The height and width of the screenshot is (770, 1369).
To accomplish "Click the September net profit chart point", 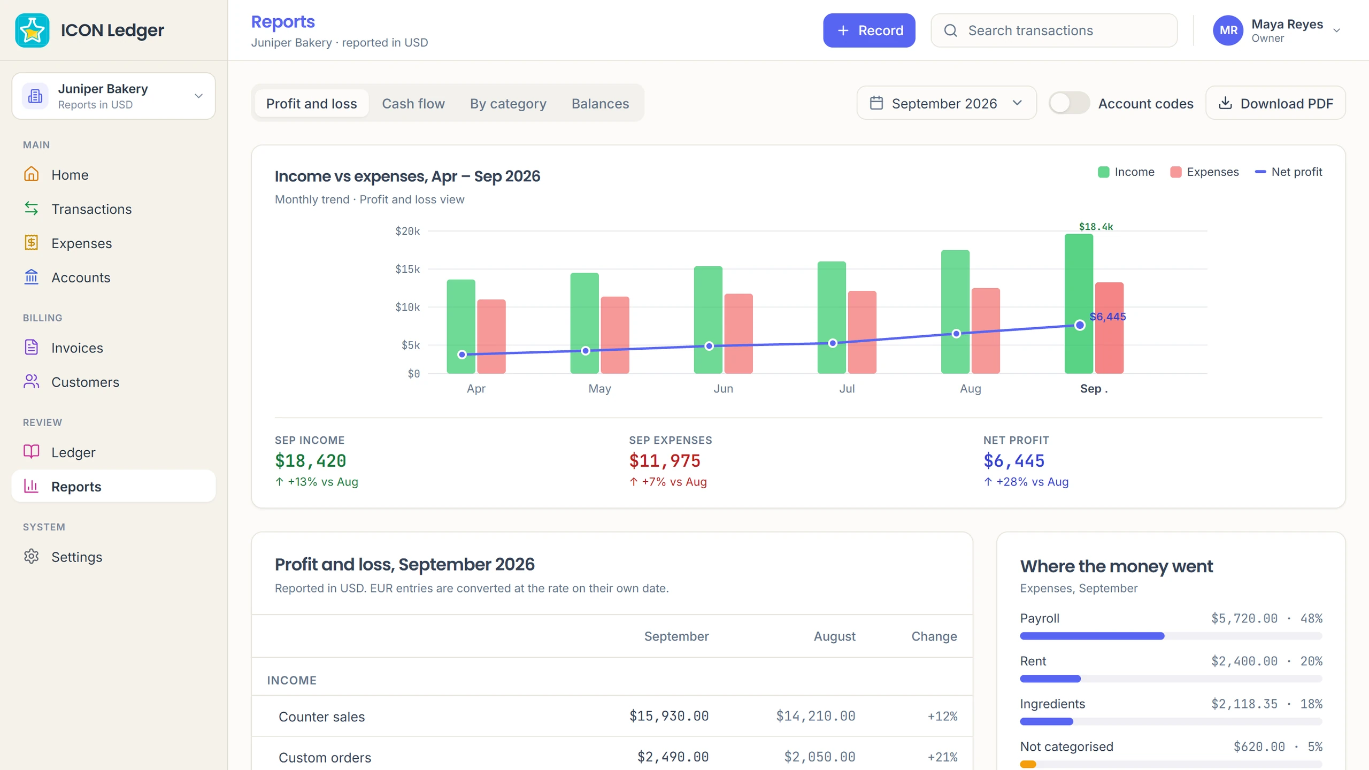I will click(1080, 325).
